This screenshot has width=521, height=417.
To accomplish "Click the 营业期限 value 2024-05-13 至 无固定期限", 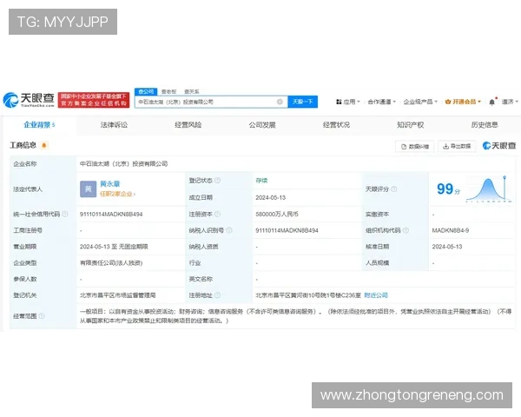I will (x=114, y=247).
